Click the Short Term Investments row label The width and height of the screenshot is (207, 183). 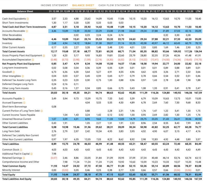15,23
